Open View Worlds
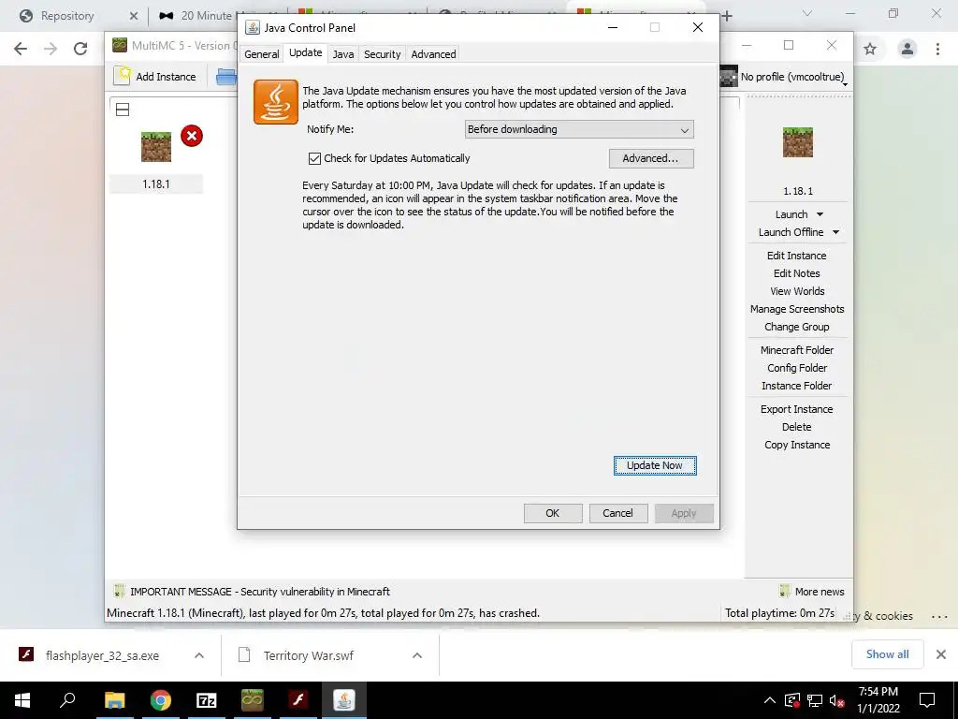Screen dimensions: 958x719 [797, 291]
